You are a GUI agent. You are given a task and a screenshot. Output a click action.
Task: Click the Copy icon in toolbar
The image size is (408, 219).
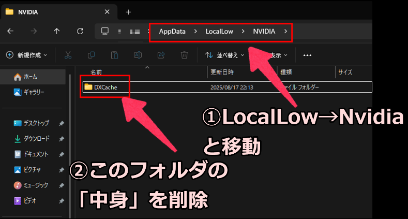point(91,55)
